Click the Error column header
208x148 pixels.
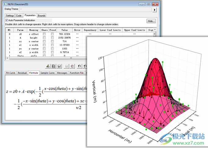coord(77,30)
